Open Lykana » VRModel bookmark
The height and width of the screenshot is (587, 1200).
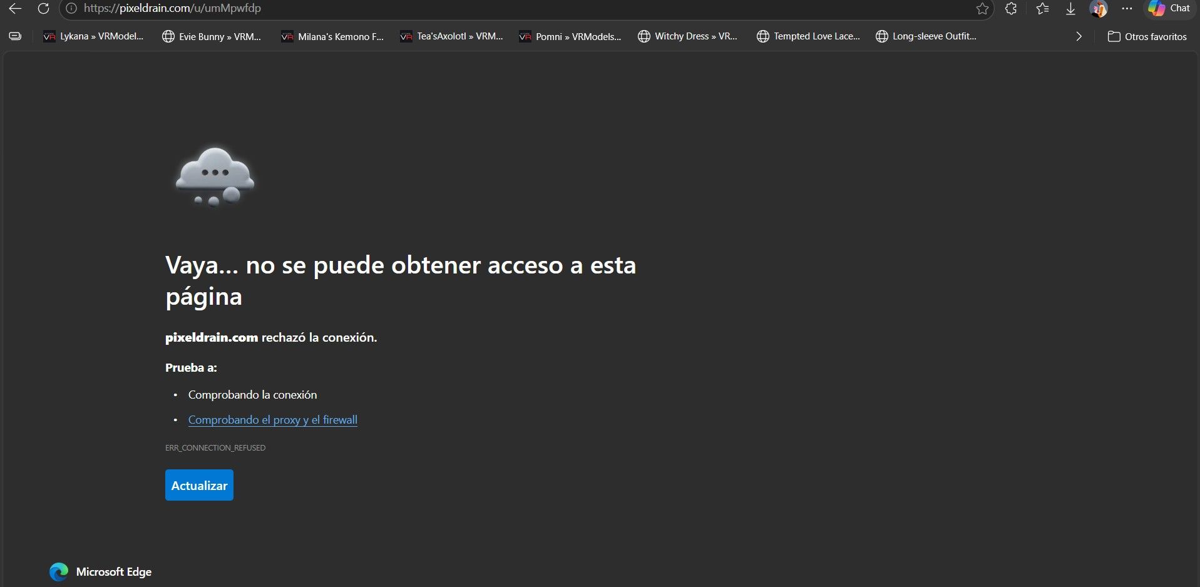pyautogui.click(x=93, y=36)
